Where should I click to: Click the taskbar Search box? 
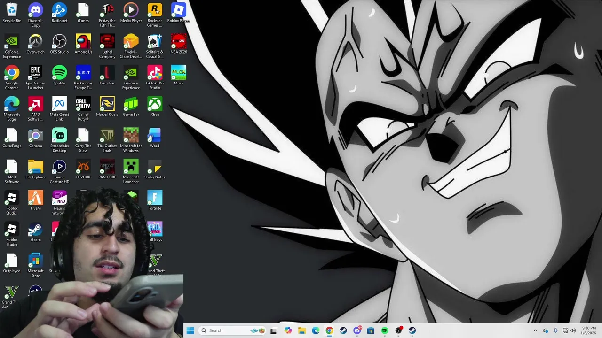point(233,330)
